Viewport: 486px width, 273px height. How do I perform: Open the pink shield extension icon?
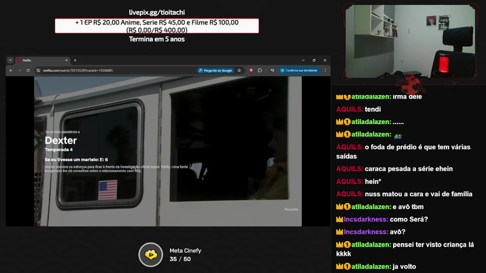251,71
